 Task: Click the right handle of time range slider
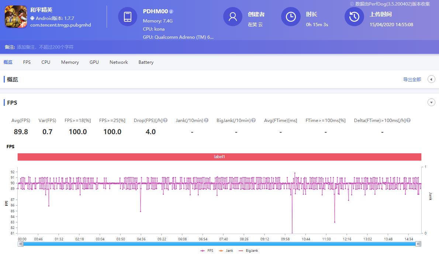click(x=418, y=244)
